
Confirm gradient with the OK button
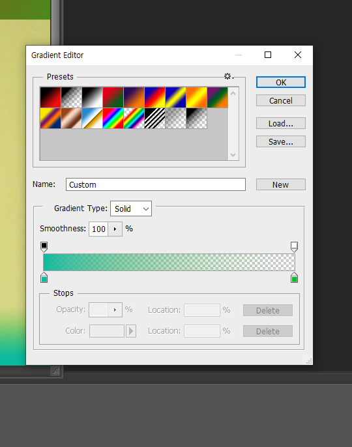281,82
